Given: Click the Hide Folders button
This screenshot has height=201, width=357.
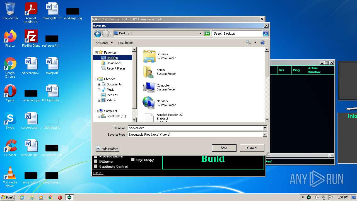Looking at the screenshot, I should (x=107, y=149).
